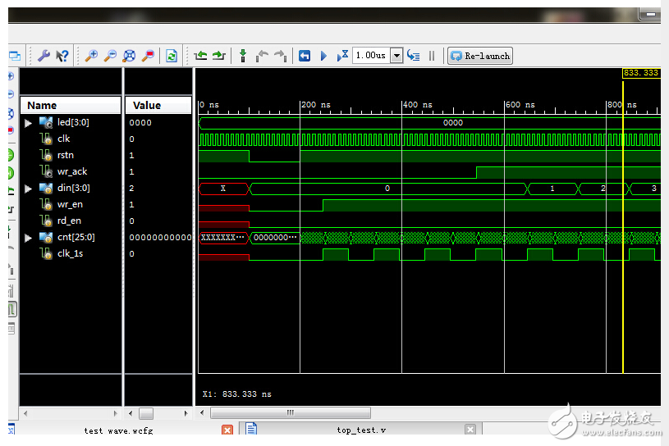Click the What's This help pointer icon
The image size is (669, 446).
point(62,56)
